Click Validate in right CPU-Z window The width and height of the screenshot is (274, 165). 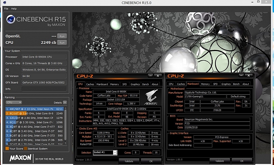(220, 161)
